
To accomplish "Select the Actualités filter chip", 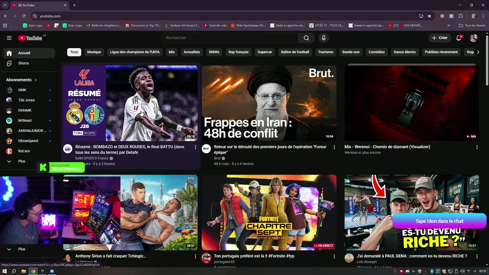I will (192, 52).
